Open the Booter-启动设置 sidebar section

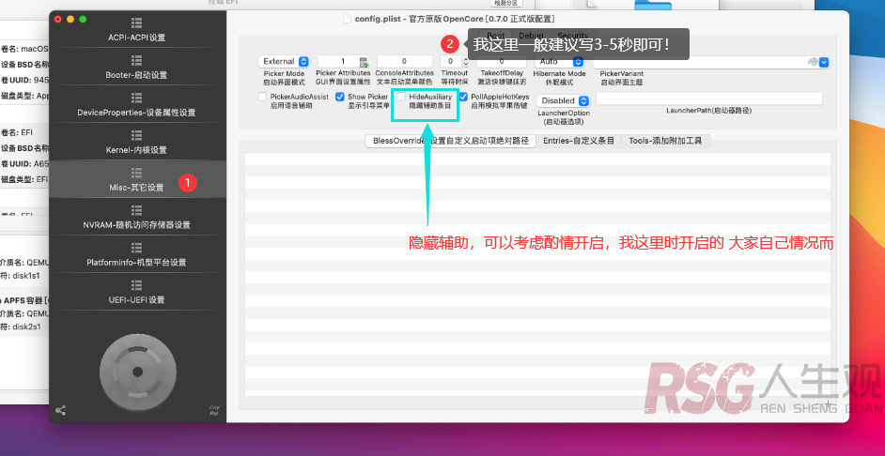pos(136,67)
